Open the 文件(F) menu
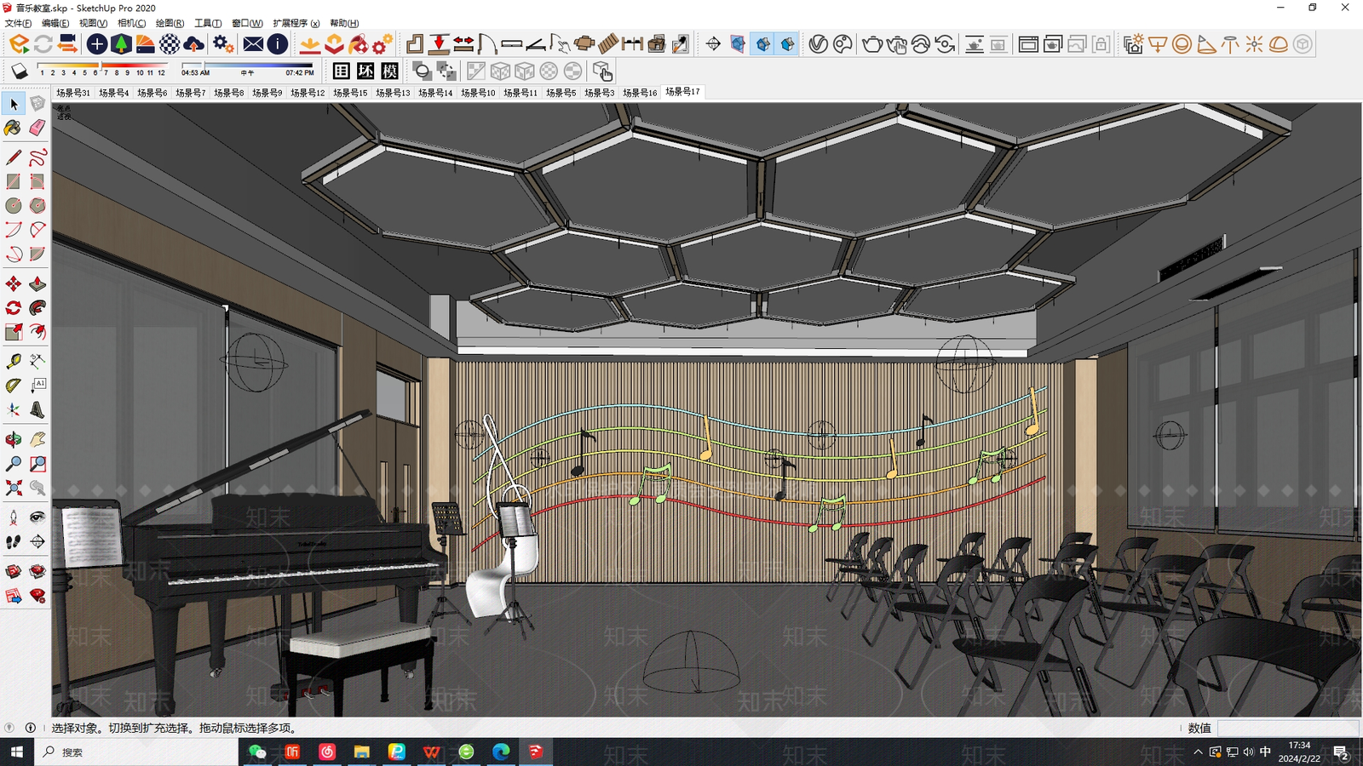This screenshot has width=1363, height=766. (x=18, y=23)
